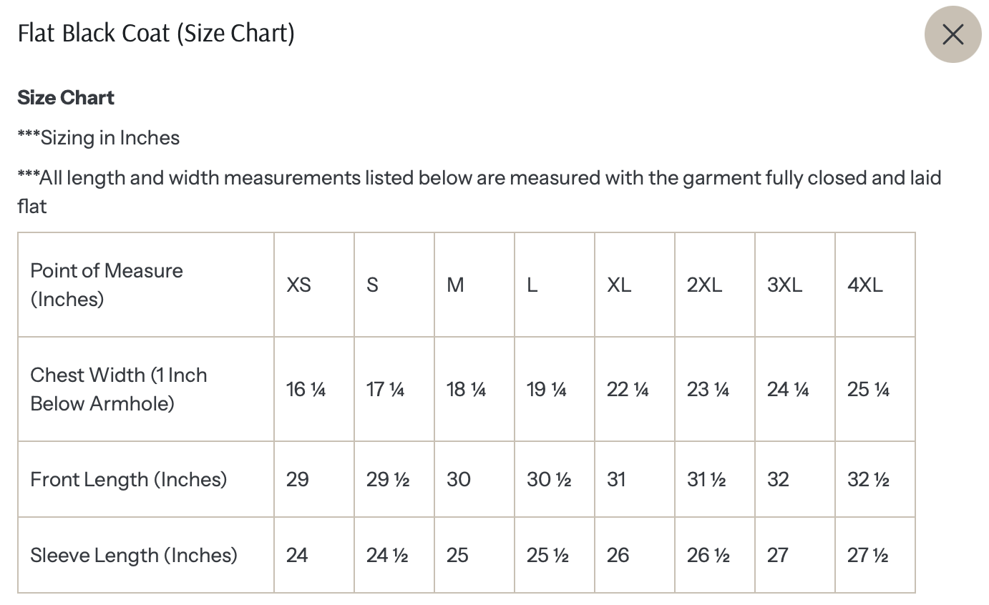Click the 2XL column header

(x=704, y=285)
